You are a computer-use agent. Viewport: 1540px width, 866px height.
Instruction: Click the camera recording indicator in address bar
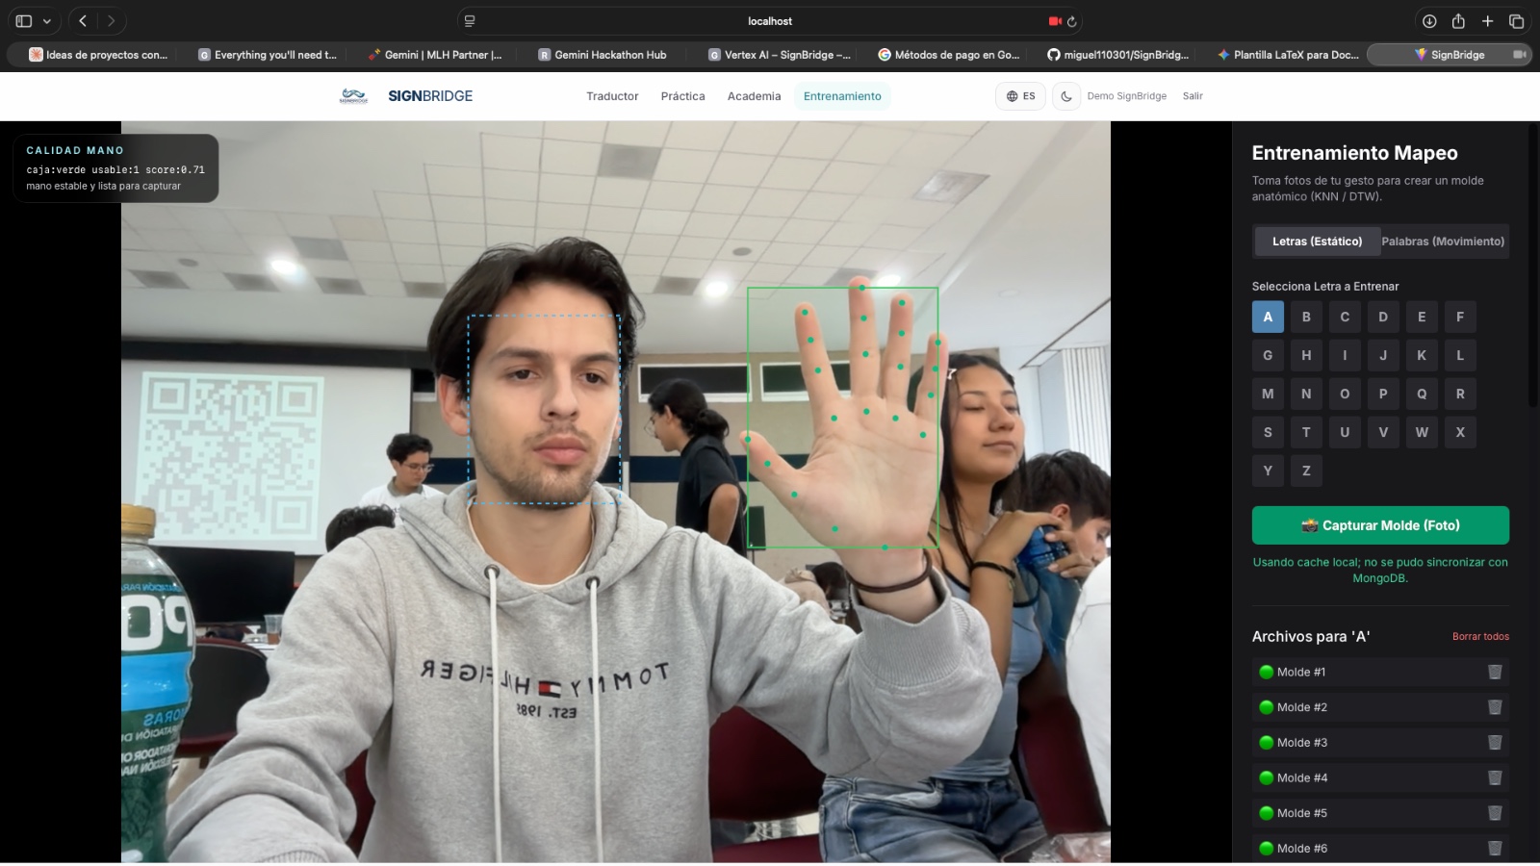[1055, 21]
